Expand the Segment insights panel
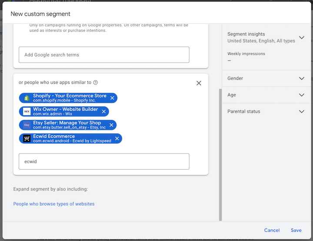This screenshot has height=241, width=313. click(302, 37)
